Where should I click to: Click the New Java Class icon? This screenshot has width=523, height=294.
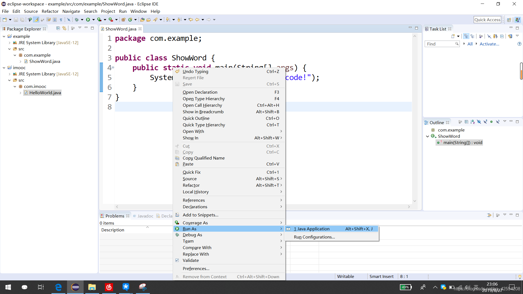[x=130, y=20]
